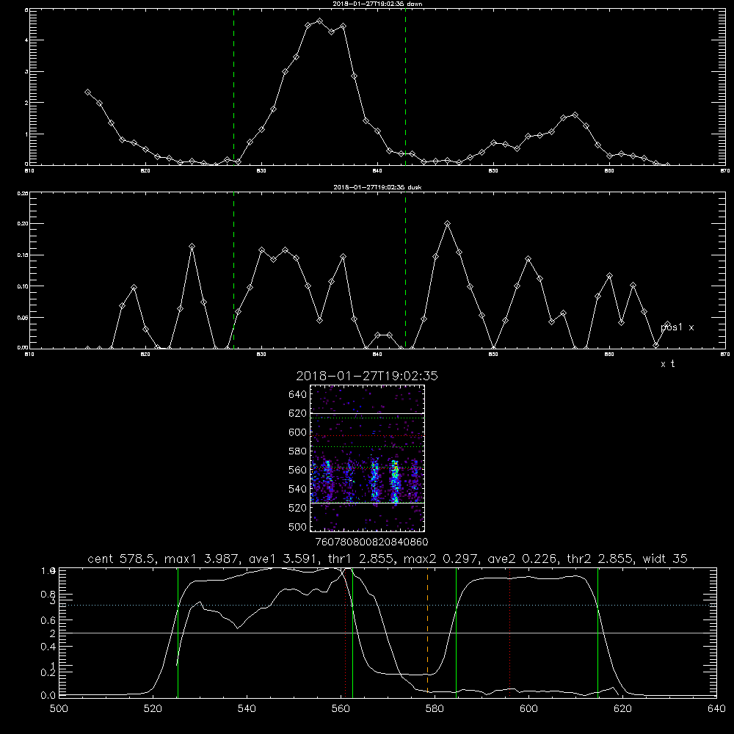Click the highest diamond marker in dusk plot
The image size is (734, 734).
coord(448,224)
